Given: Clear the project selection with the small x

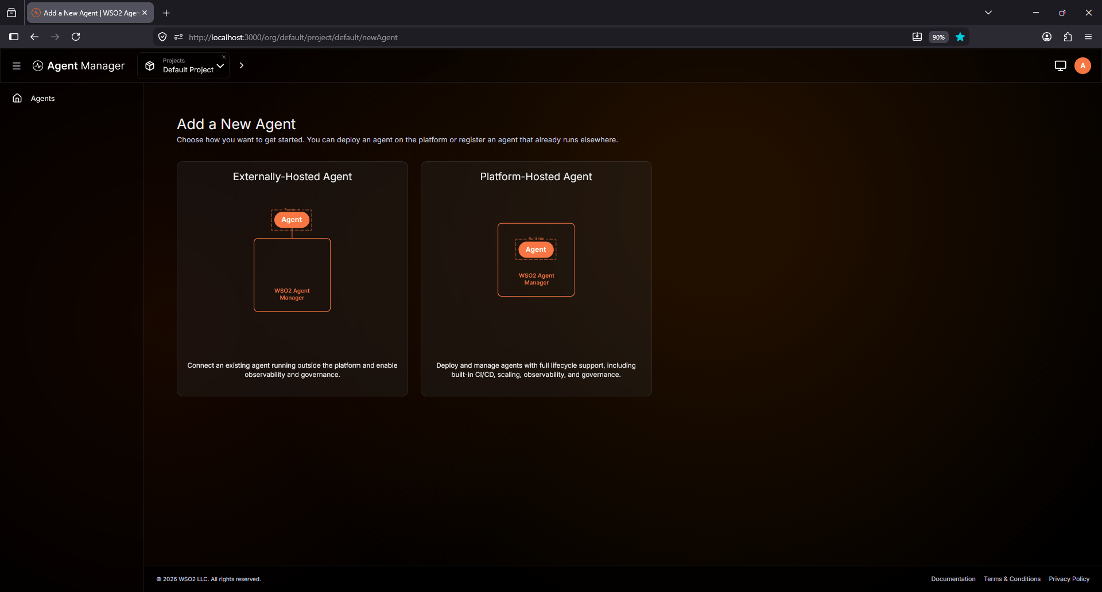Looking at the screenshot, I should click(224, 57).
